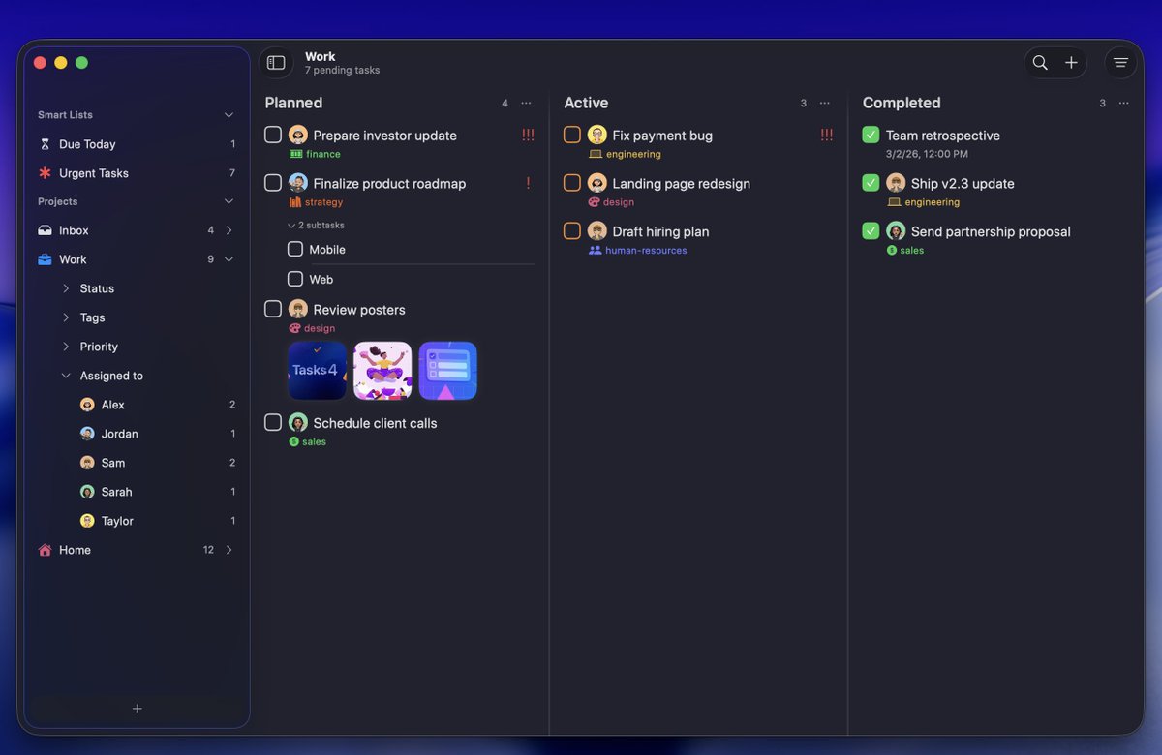1162x755 pixels.
Task: Click Sam's avatar in the sidebar
Action: point(87,463)
